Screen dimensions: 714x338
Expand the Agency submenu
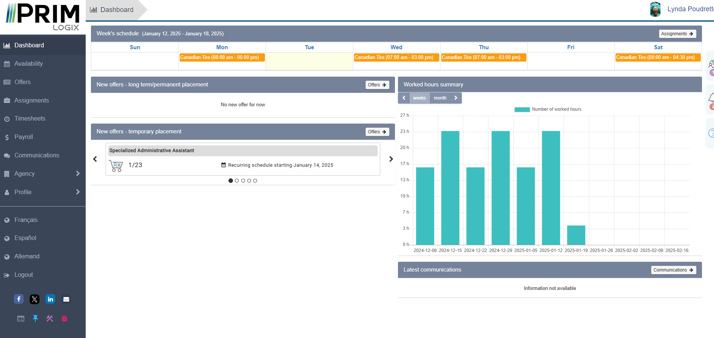tap(78, 174)
